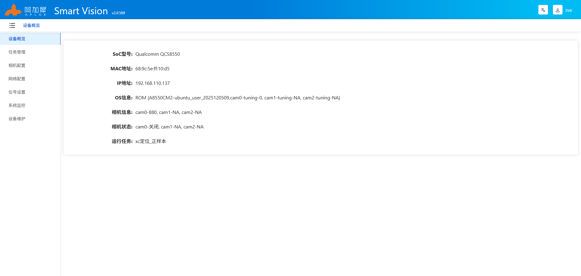Image resolution: width=581 pixels, height=276 pixels.
Task: Open the user profile avatar icon
Action: 557,10
